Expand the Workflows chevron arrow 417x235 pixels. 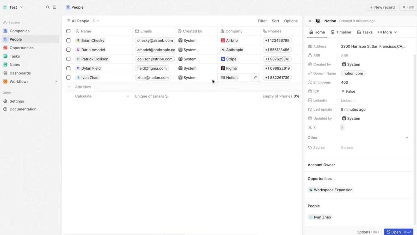point(56,82)
